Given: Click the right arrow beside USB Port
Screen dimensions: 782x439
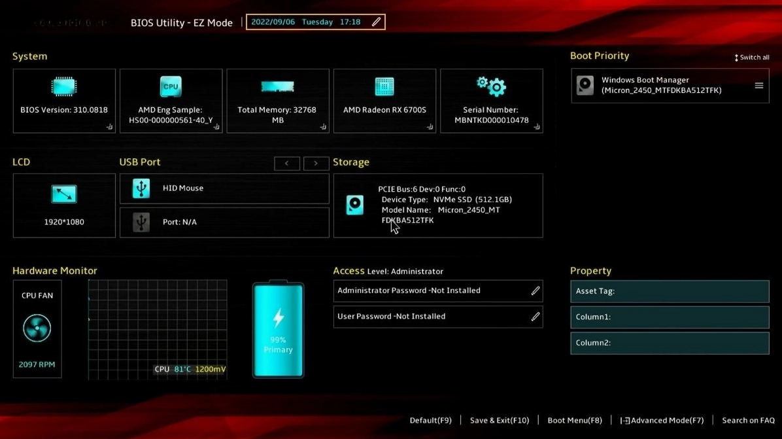Looking at the screenshot, I should pos(316,163).
